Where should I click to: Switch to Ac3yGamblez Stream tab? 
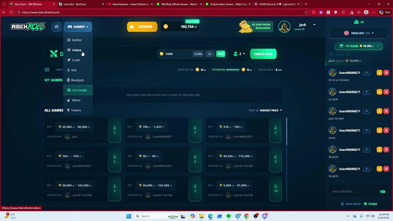[228, 4]
